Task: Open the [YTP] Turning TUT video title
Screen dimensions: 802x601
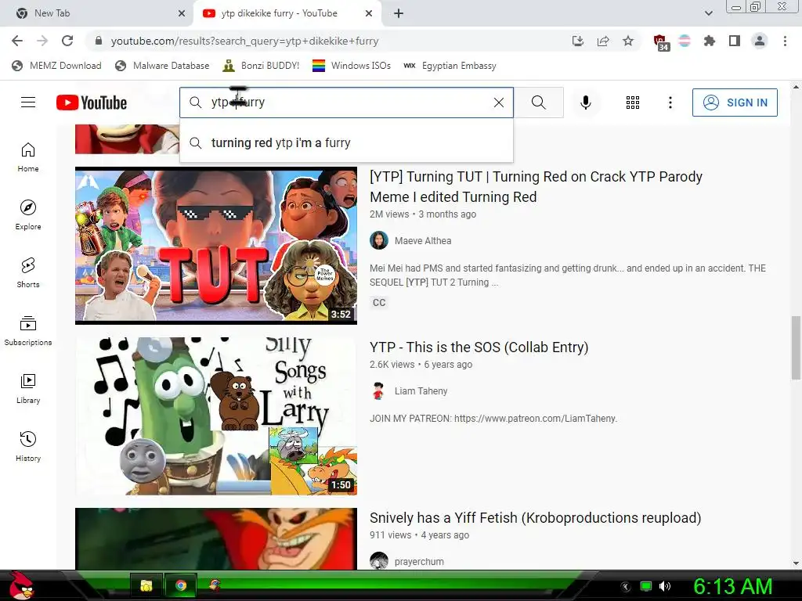Action: 536,186
